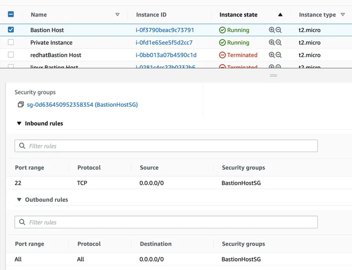Open security group sg-0d636450952358354 (BastionHostSG)
352x270 pixels.
(x=82, y=105)
